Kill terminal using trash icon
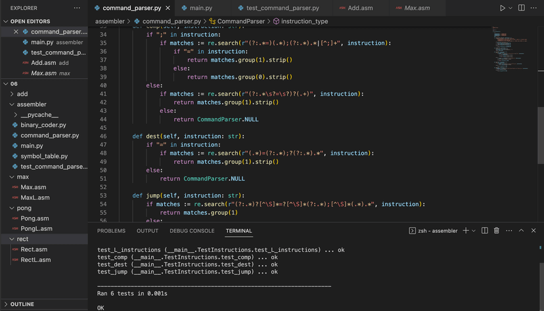Viewport: 544px width, 311px height. click(497, 230)
